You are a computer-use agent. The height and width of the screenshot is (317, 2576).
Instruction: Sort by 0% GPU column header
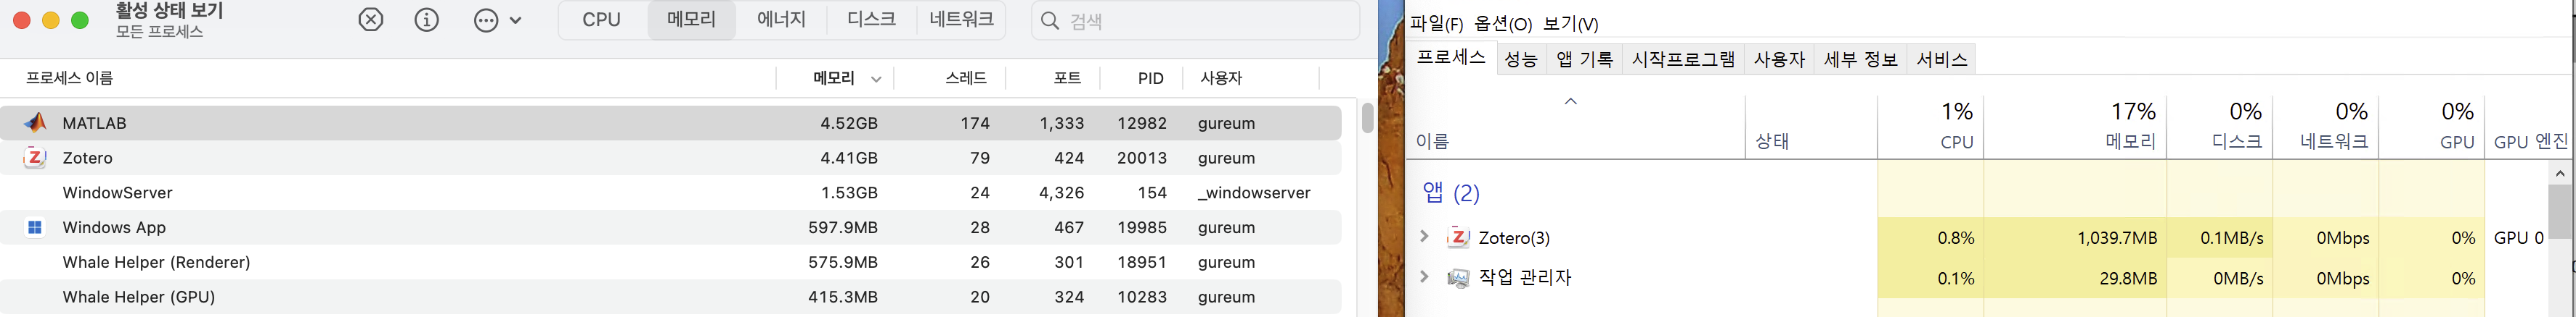click(x=2432, y=127)
